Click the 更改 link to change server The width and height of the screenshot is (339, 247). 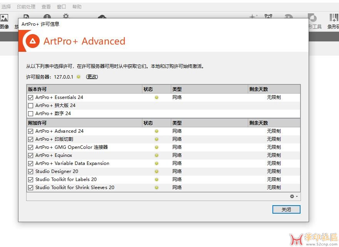tap(92, 77)
